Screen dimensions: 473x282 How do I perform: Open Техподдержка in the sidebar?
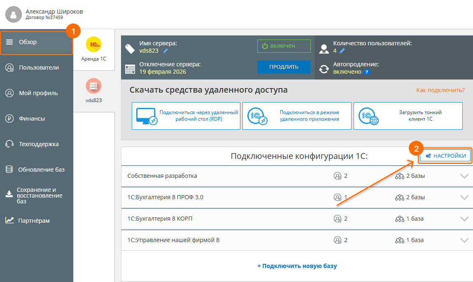[39, 144]
